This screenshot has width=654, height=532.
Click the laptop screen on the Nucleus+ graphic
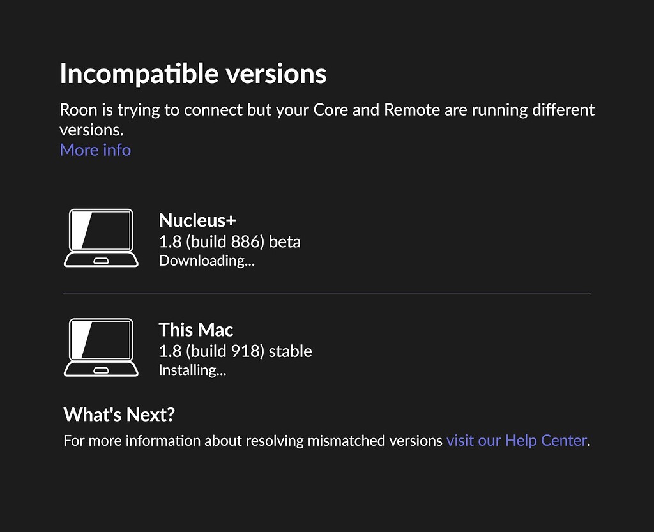pos(102,230)
